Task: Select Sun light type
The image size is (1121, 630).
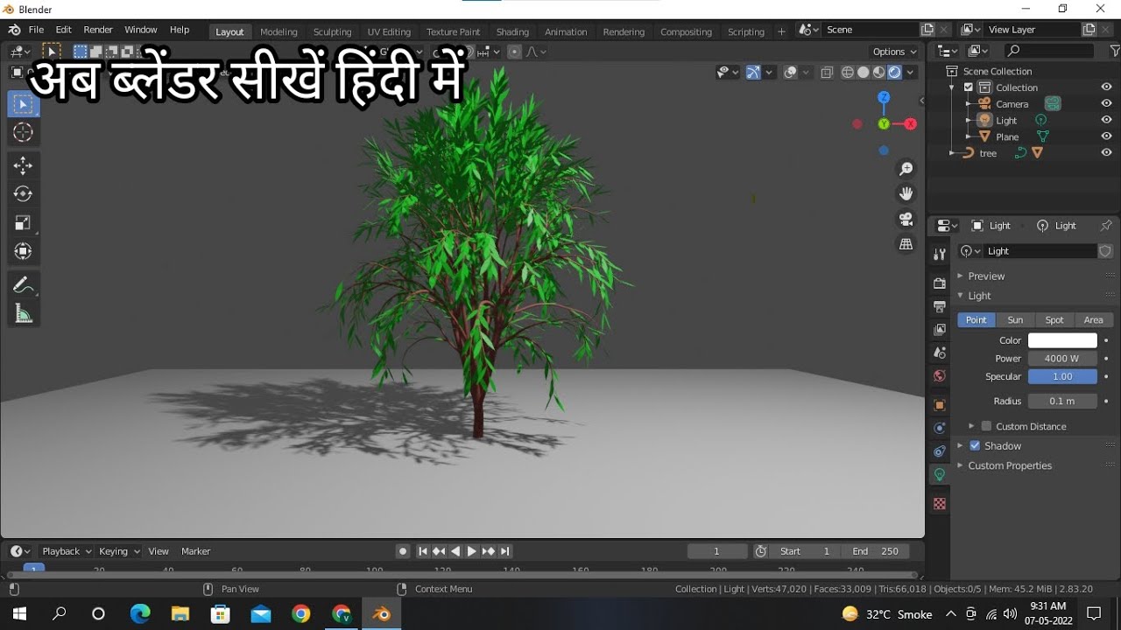Action: (1015, 320)
